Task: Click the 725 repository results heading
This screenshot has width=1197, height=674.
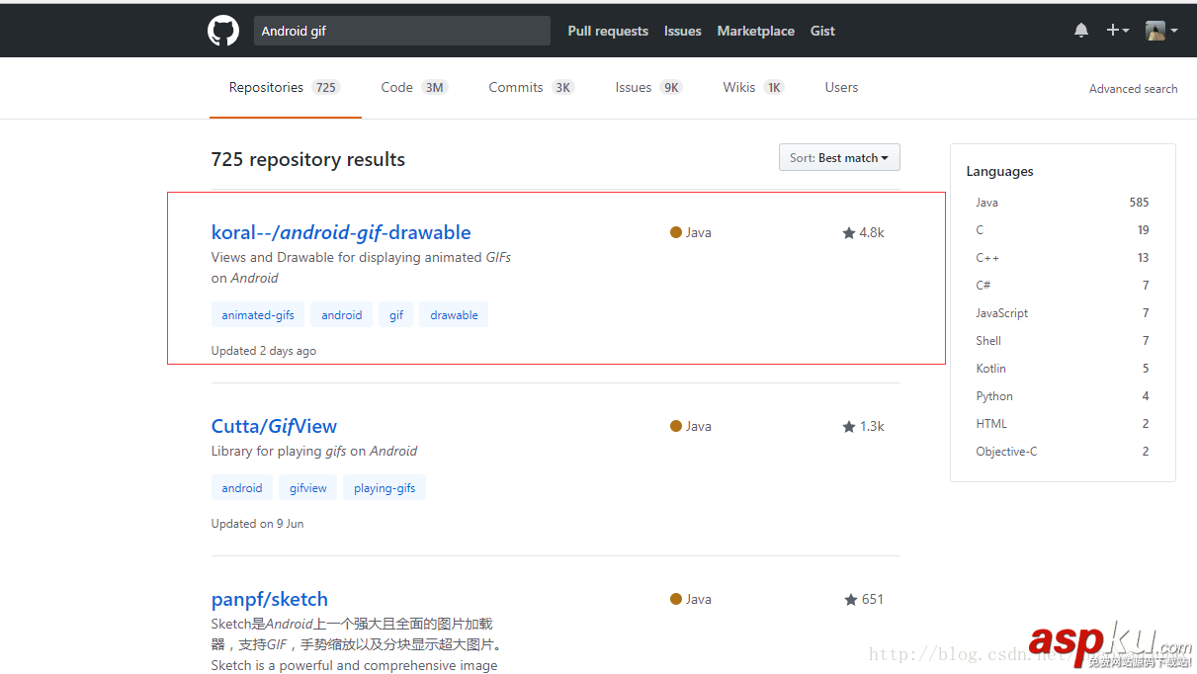Action: tap(308, 159)
